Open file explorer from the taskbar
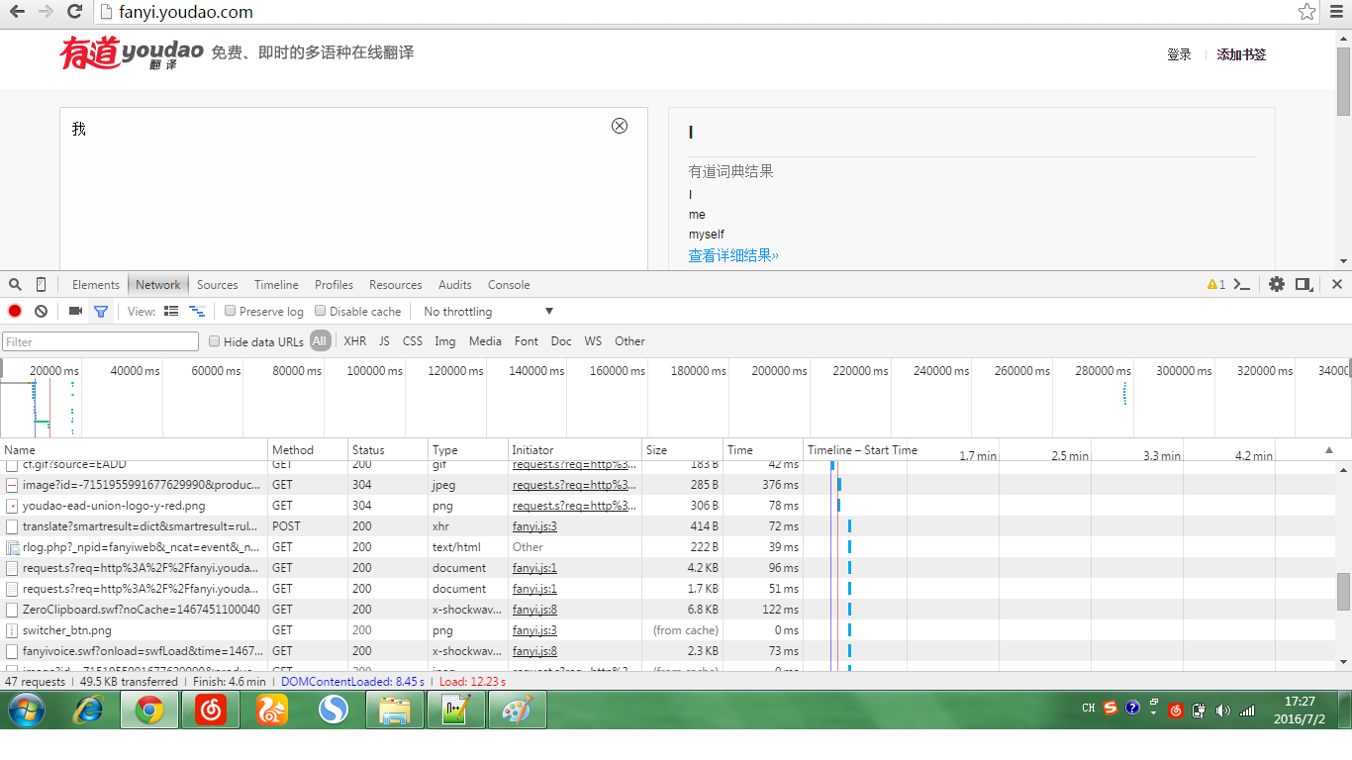The image size is (1352, 760). pyautogui.click(x=395, y=710)
